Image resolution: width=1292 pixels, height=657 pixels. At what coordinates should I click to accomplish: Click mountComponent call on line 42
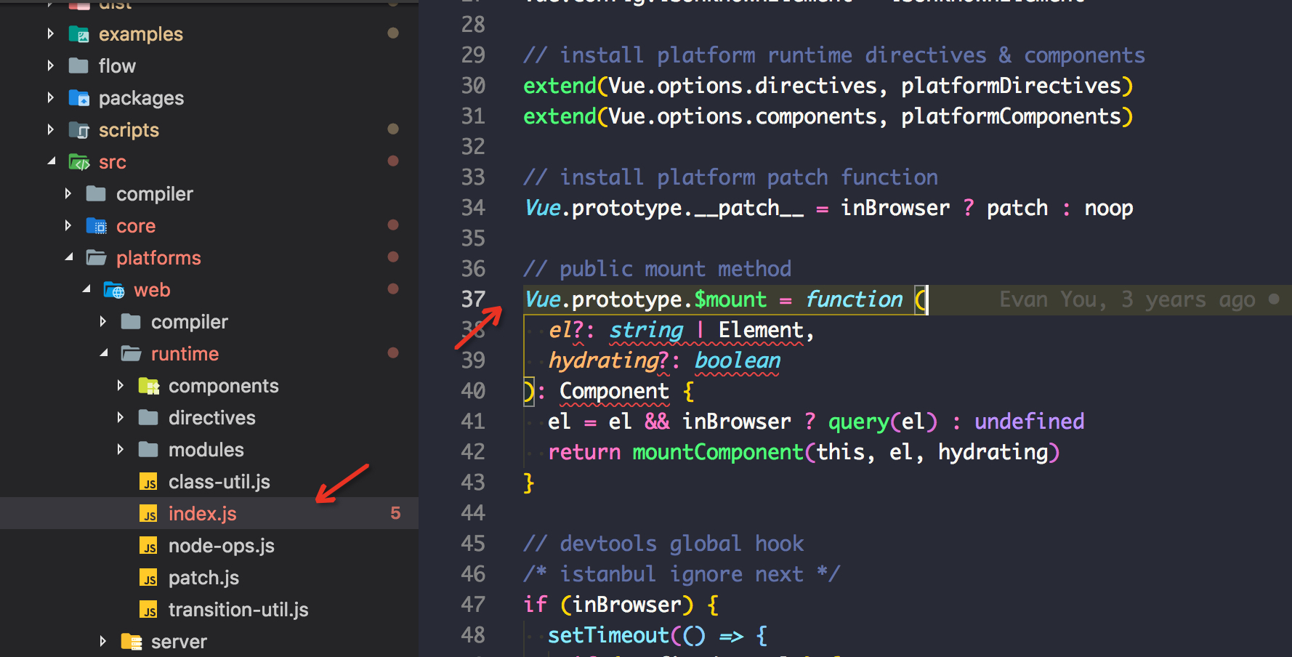[x=718, y=452]
